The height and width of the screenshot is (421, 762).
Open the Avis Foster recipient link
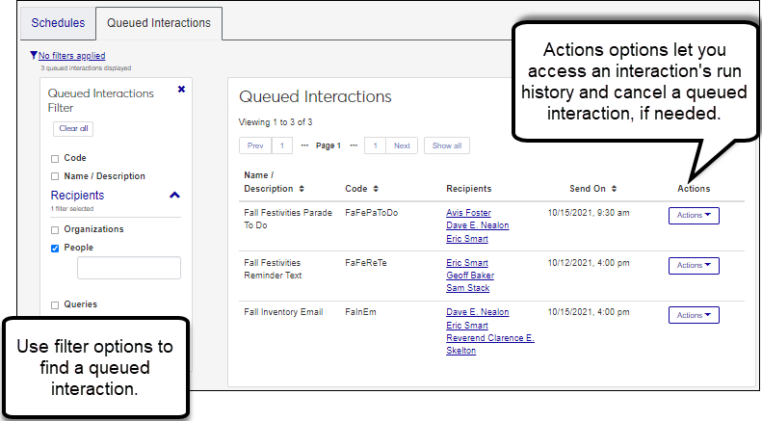coord(470,213)
